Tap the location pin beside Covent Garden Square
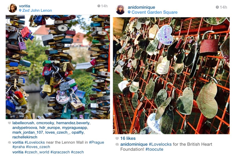The height and width of the screenshot is (156, 234). pos(129,12)
